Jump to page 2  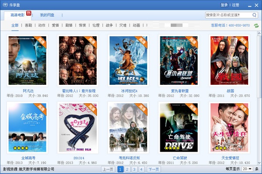click(128, 169)
